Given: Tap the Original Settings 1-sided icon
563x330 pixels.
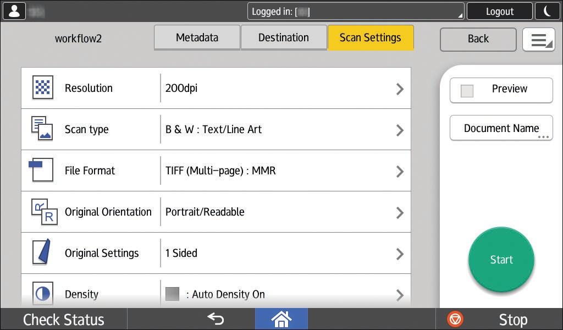Looking at the screenshot, I should point(43,252).
